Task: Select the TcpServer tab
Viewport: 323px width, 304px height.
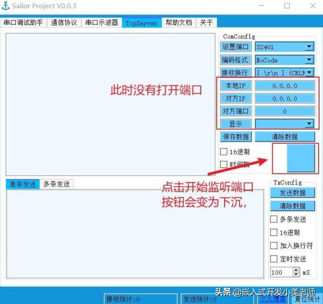Action: [142, 23]
